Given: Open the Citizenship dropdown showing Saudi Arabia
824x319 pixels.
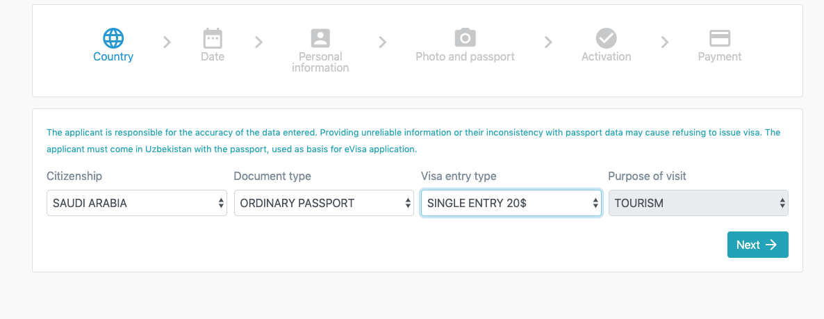Looking at the screenshot, I should (x=137, y=203).
